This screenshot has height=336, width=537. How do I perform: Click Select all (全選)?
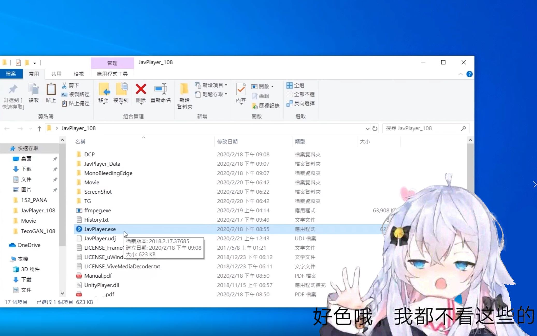[x=295, y=85]
